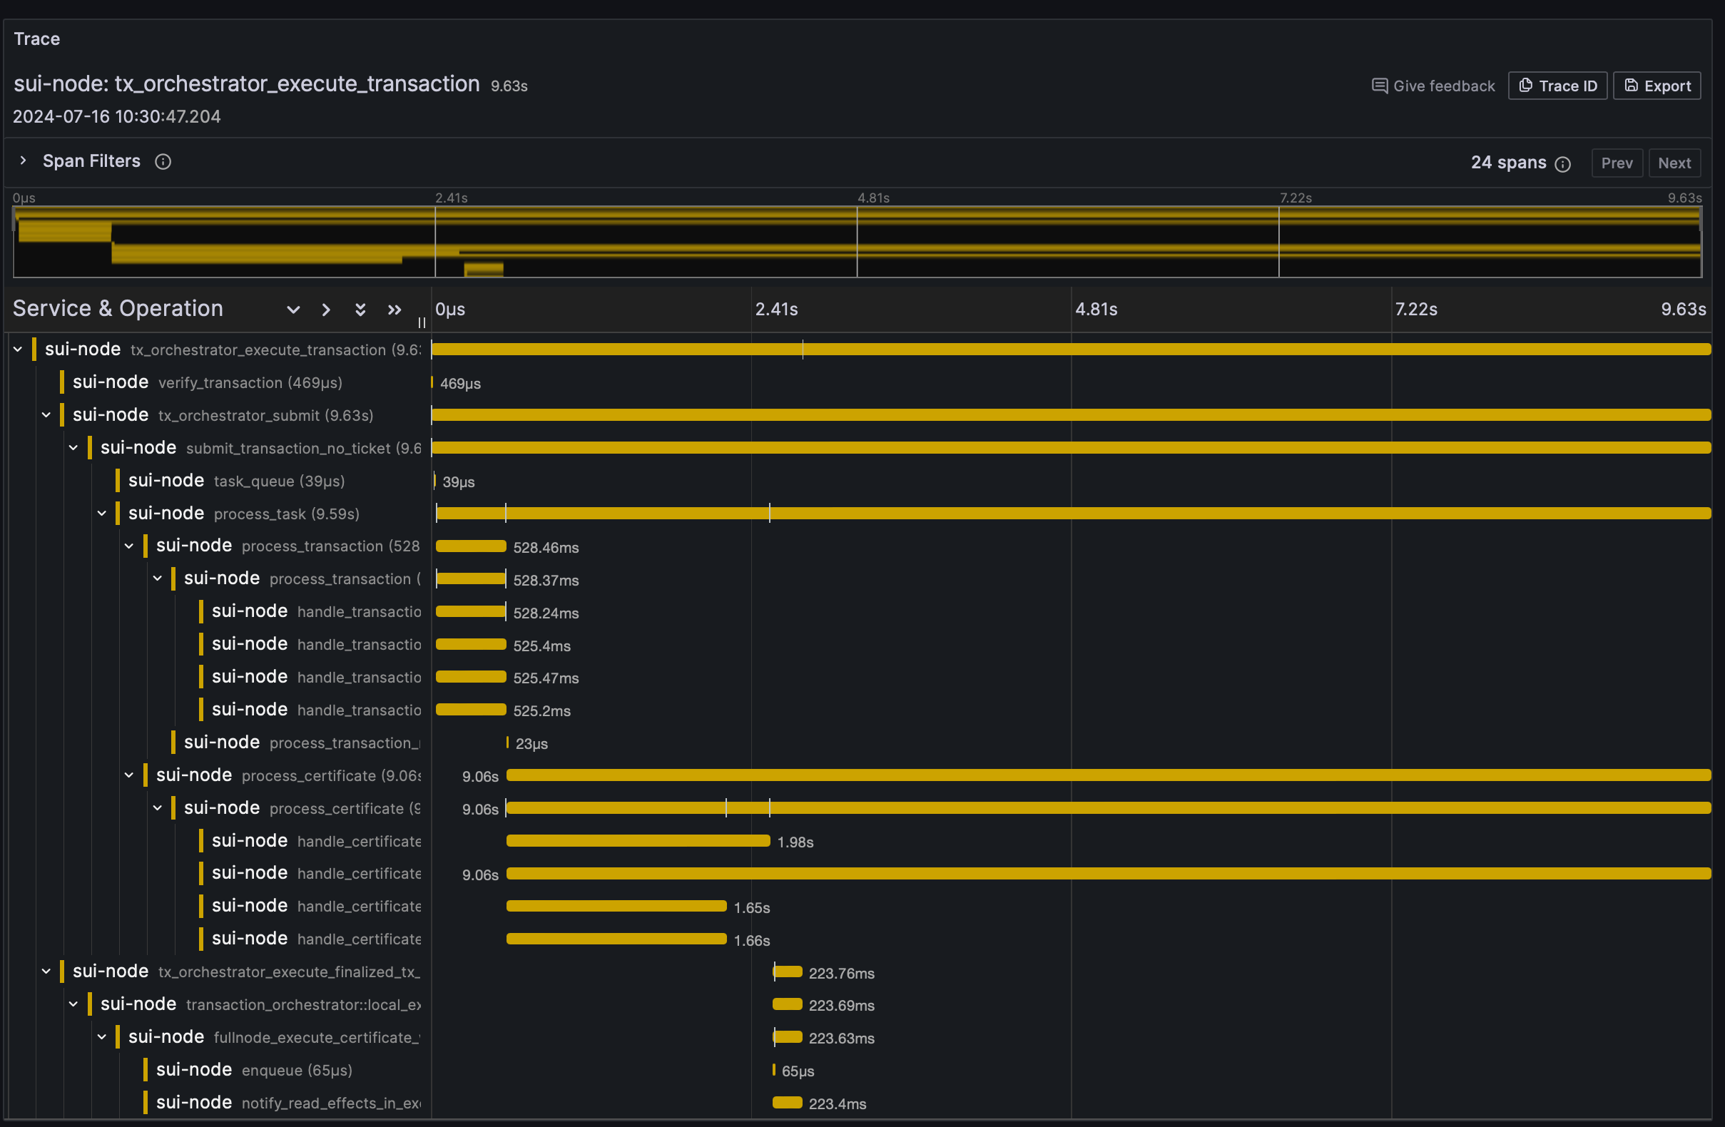The width and height of the screenshot is (1725, 1127).
Task: Click the 7.22s timeline header tick
Action: (1416, 310)
